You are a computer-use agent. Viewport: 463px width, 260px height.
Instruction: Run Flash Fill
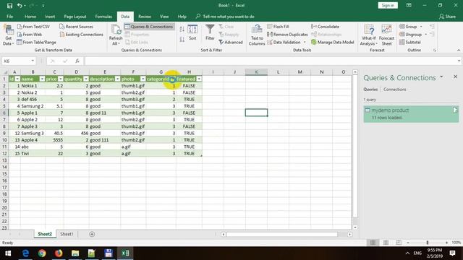(278, 27)
